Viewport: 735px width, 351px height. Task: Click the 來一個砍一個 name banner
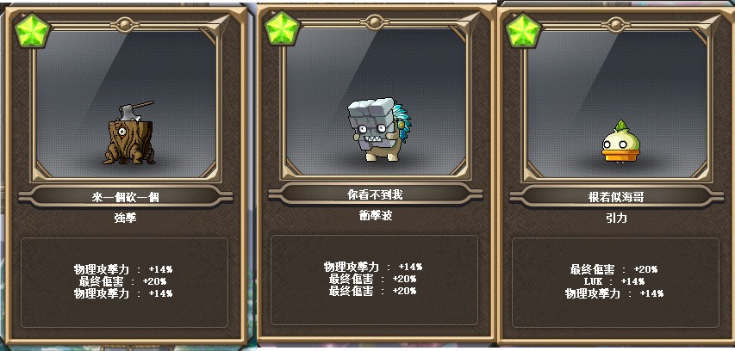click(126, 196)
